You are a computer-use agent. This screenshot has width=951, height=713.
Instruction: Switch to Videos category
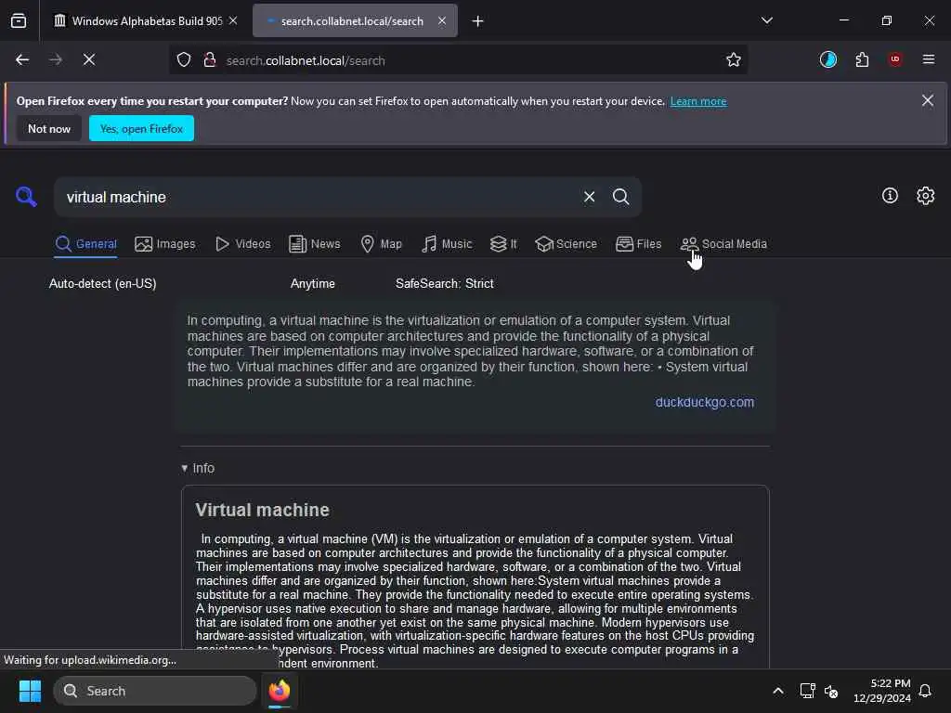tap(243, 244)
